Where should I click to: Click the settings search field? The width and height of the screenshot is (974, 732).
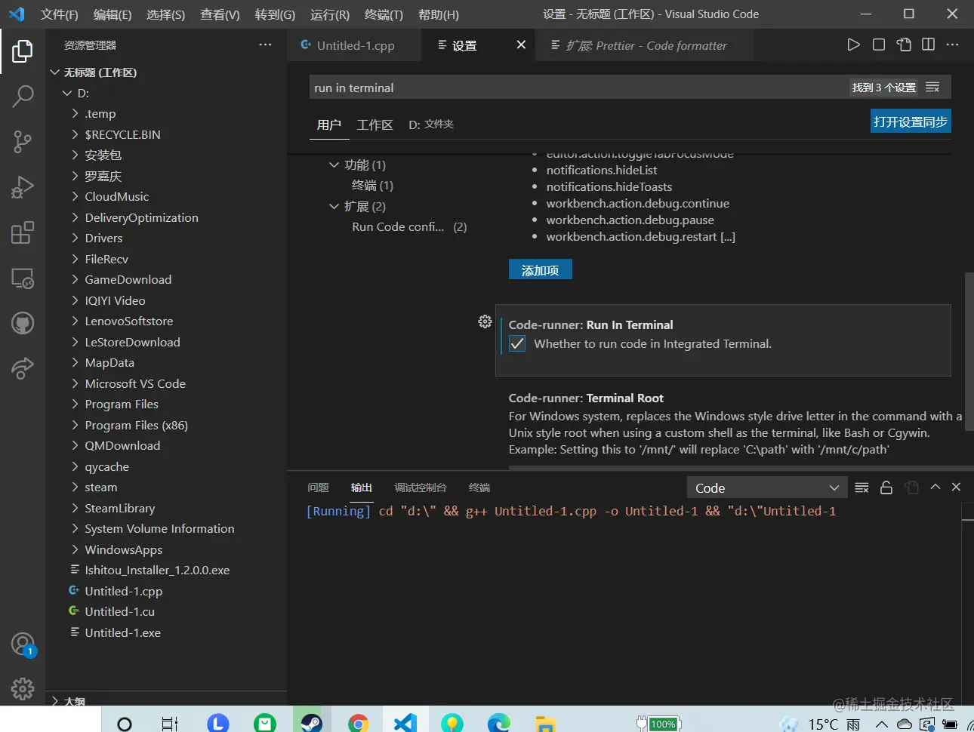578,88
